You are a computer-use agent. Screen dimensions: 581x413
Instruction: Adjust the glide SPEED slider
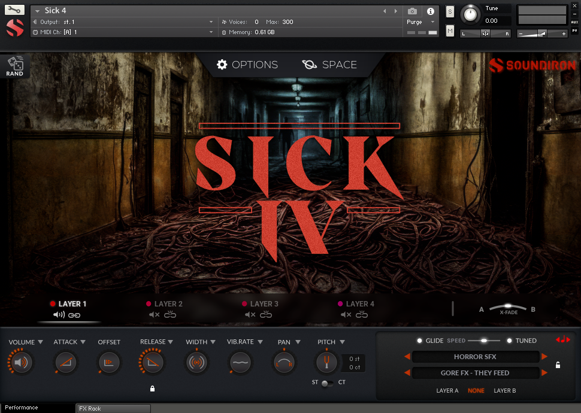[x=484, y=341]
